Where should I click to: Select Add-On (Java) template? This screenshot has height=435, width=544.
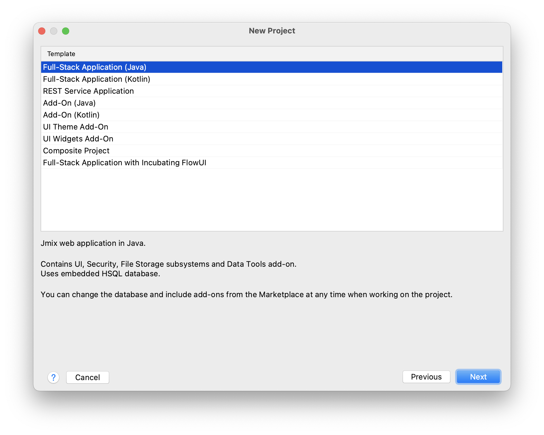point(272,103)
